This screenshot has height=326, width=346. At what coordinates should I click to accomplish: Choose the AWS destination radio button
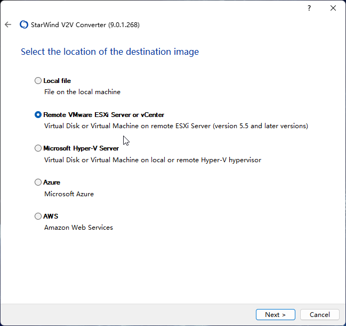coord(38,216)
